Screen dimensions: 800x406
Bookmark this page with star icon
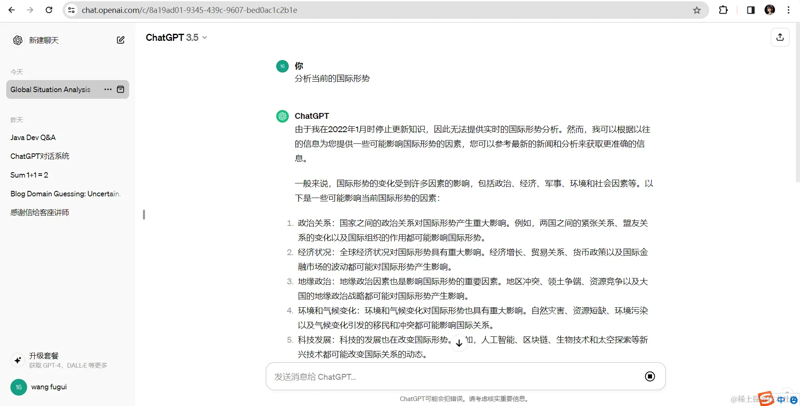click(x=697, y=10)
